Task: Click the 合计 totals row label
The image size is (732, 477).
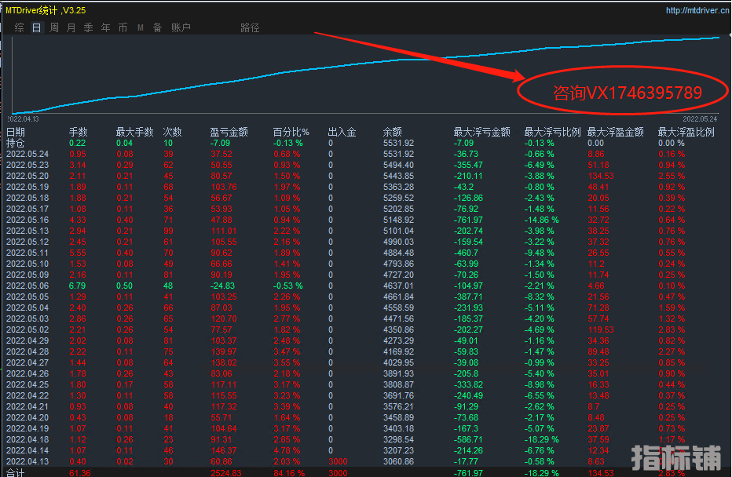Action: coord(16,473)
